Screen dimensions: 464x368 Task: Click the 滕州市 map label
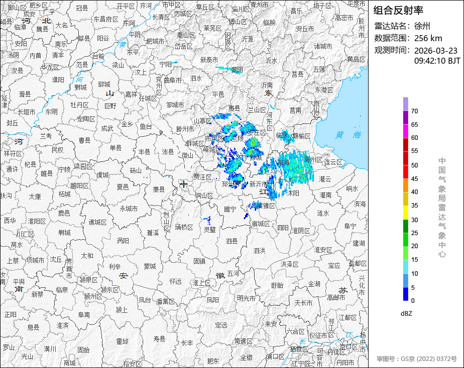coord(185,129)
